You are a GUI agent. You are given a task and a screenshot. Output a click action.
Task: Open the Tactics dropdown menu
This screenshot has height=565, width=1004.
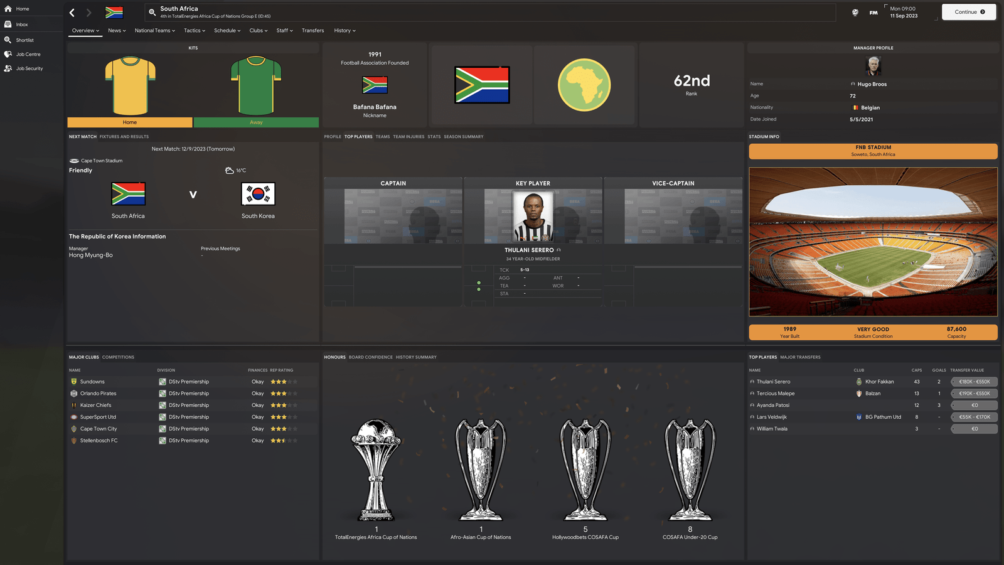pyautogui.click(x=195, y=30)
